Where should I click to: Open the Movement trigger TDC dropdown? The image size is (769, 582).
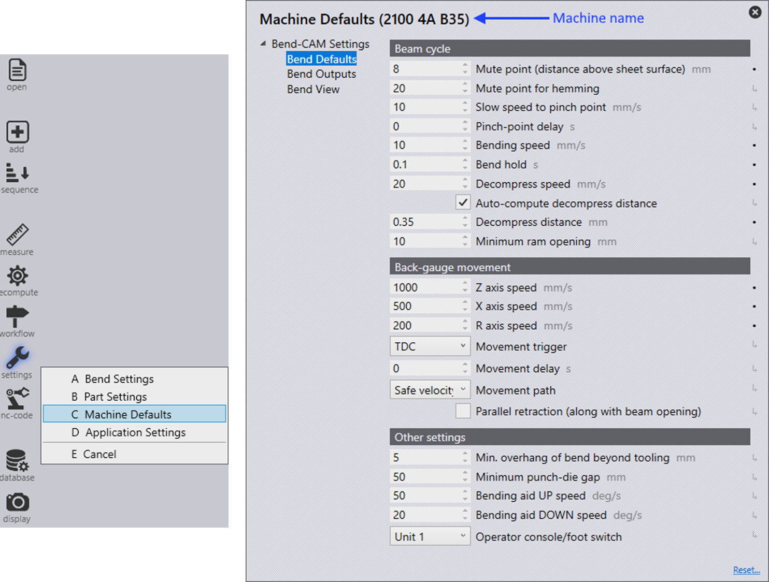[x=430, y=346]
